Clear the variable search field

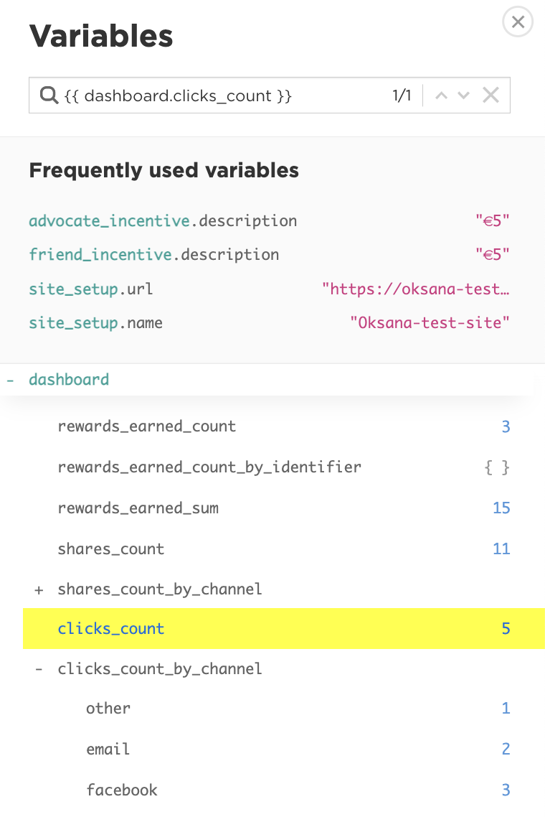[491, 95]
